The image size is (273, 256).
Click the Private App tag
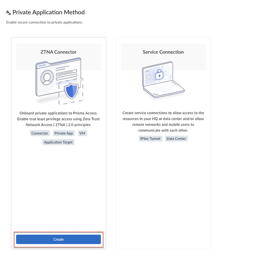pyautogui.click(x=64, y=133)
